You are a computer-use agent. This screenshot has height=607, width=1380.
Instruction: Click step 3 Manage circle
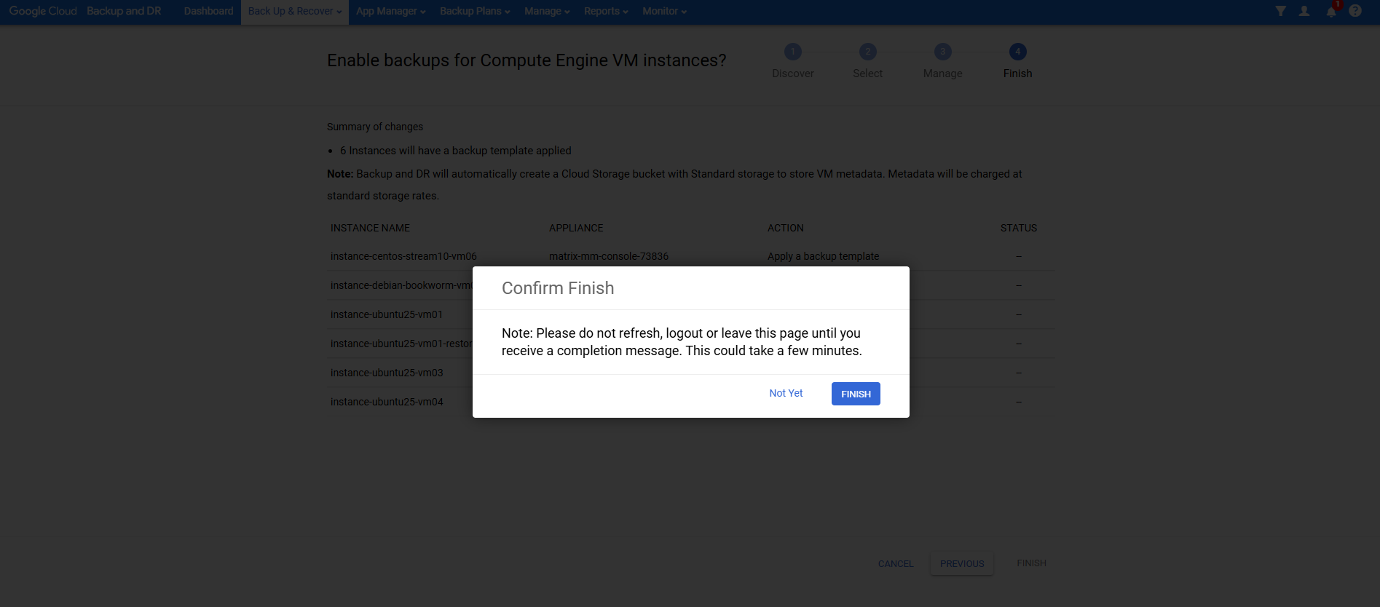click(942, 52)
